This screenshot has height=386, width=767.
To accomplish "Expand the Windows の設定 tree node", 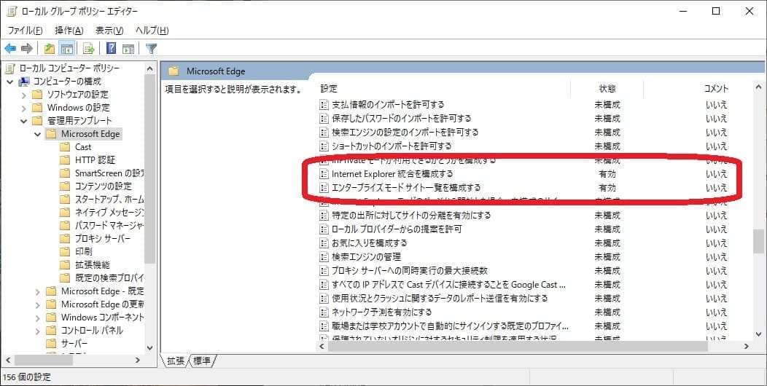I will click(24, 108).
